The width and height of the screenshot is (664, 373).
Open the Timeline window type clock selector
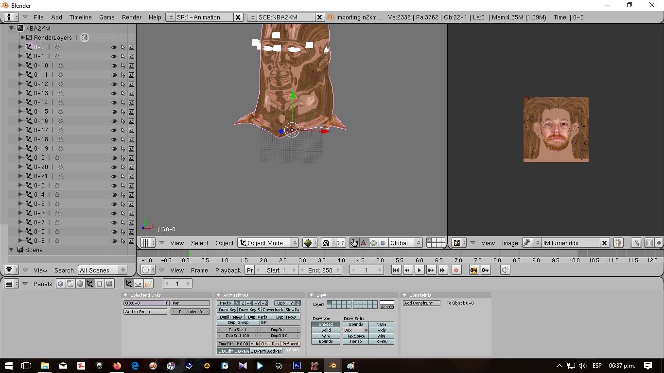click(x=148, y=270)
